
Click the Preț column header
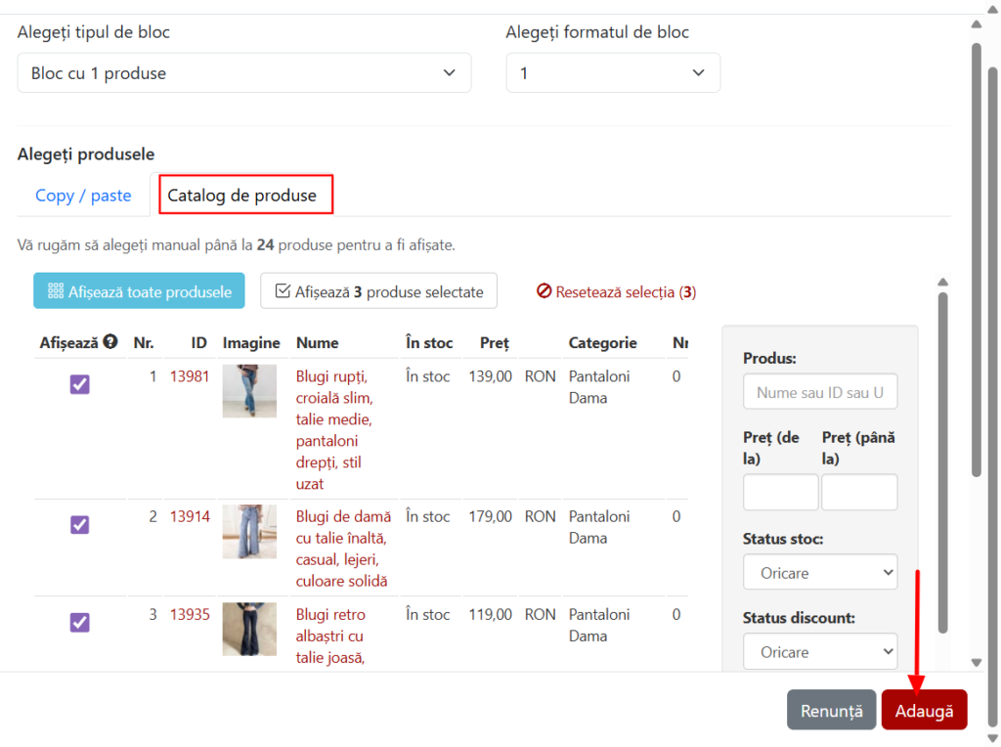pyautogui.click(x=494, y=343)
